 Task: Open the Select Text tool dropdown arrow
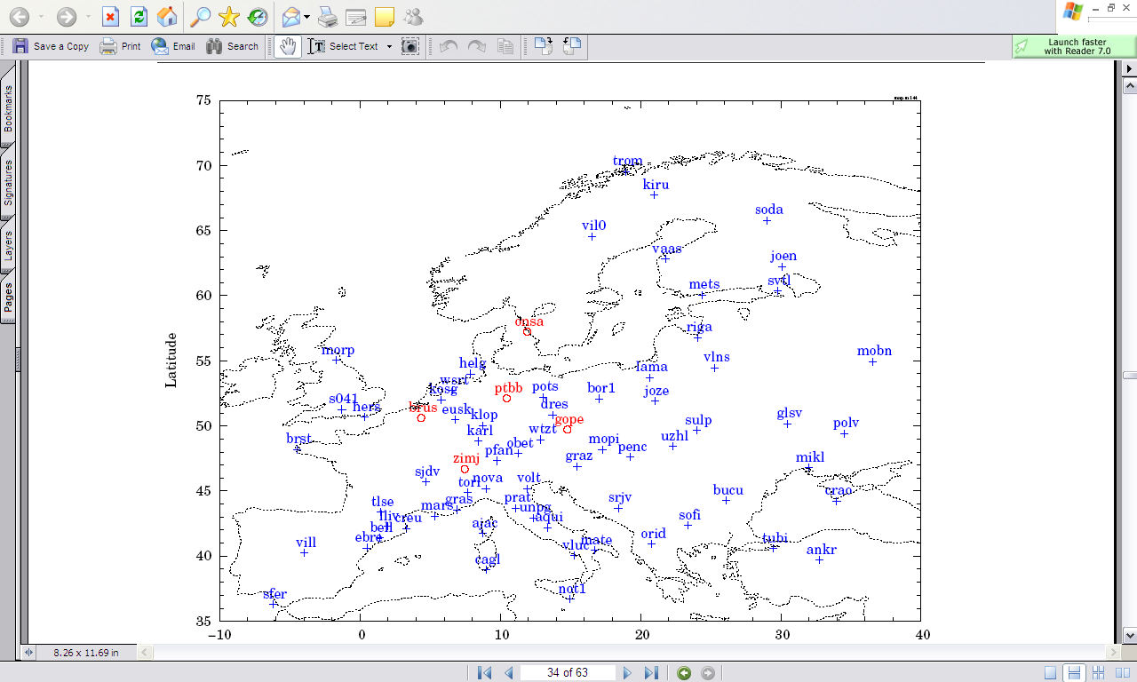point(389,46)
